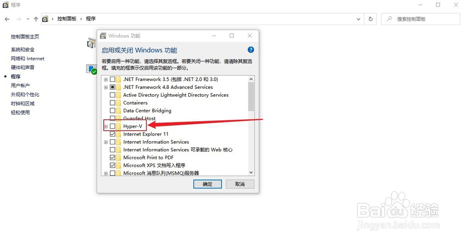Select the Containers feature label
This screenshot has height=241, width=465.
tap(135, 103)
